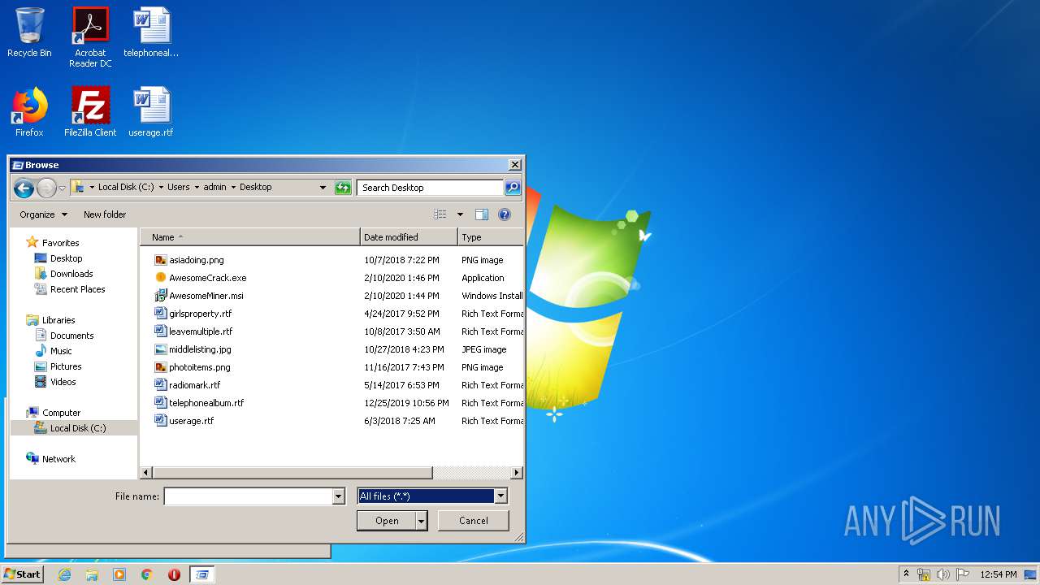Click the search magnifier icon
This screenshot has width=1040, height=585.
[x=512, y=188]
